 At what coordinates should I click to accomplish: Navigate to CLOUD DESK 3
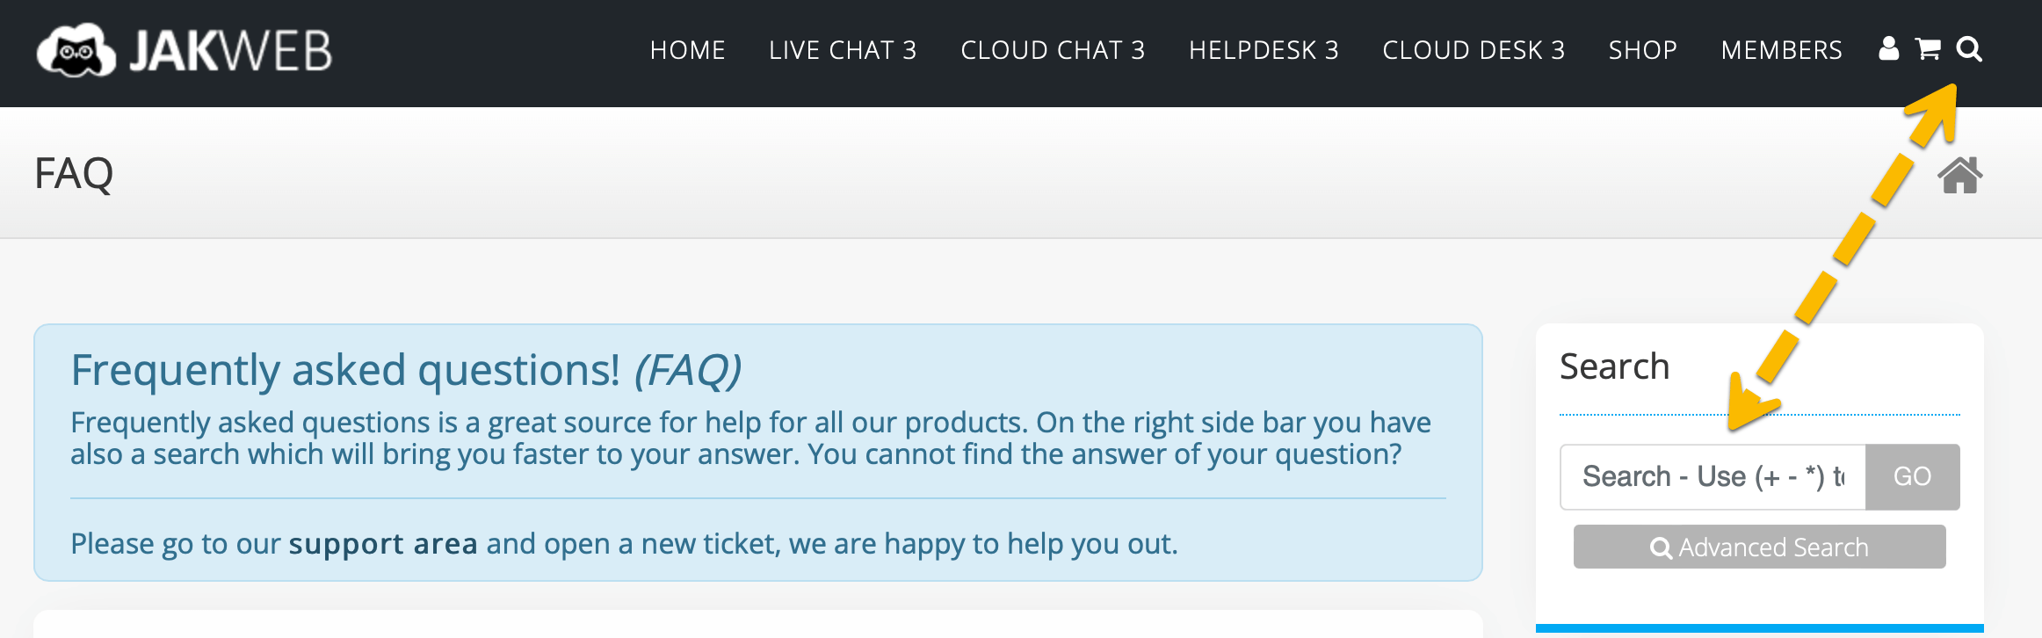[1474, 50]
